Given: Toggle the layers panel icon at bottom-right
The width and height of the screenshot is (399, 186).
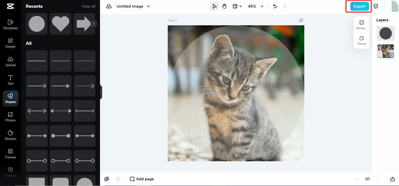Looking at the screenshot, I should tap(392, 179).
